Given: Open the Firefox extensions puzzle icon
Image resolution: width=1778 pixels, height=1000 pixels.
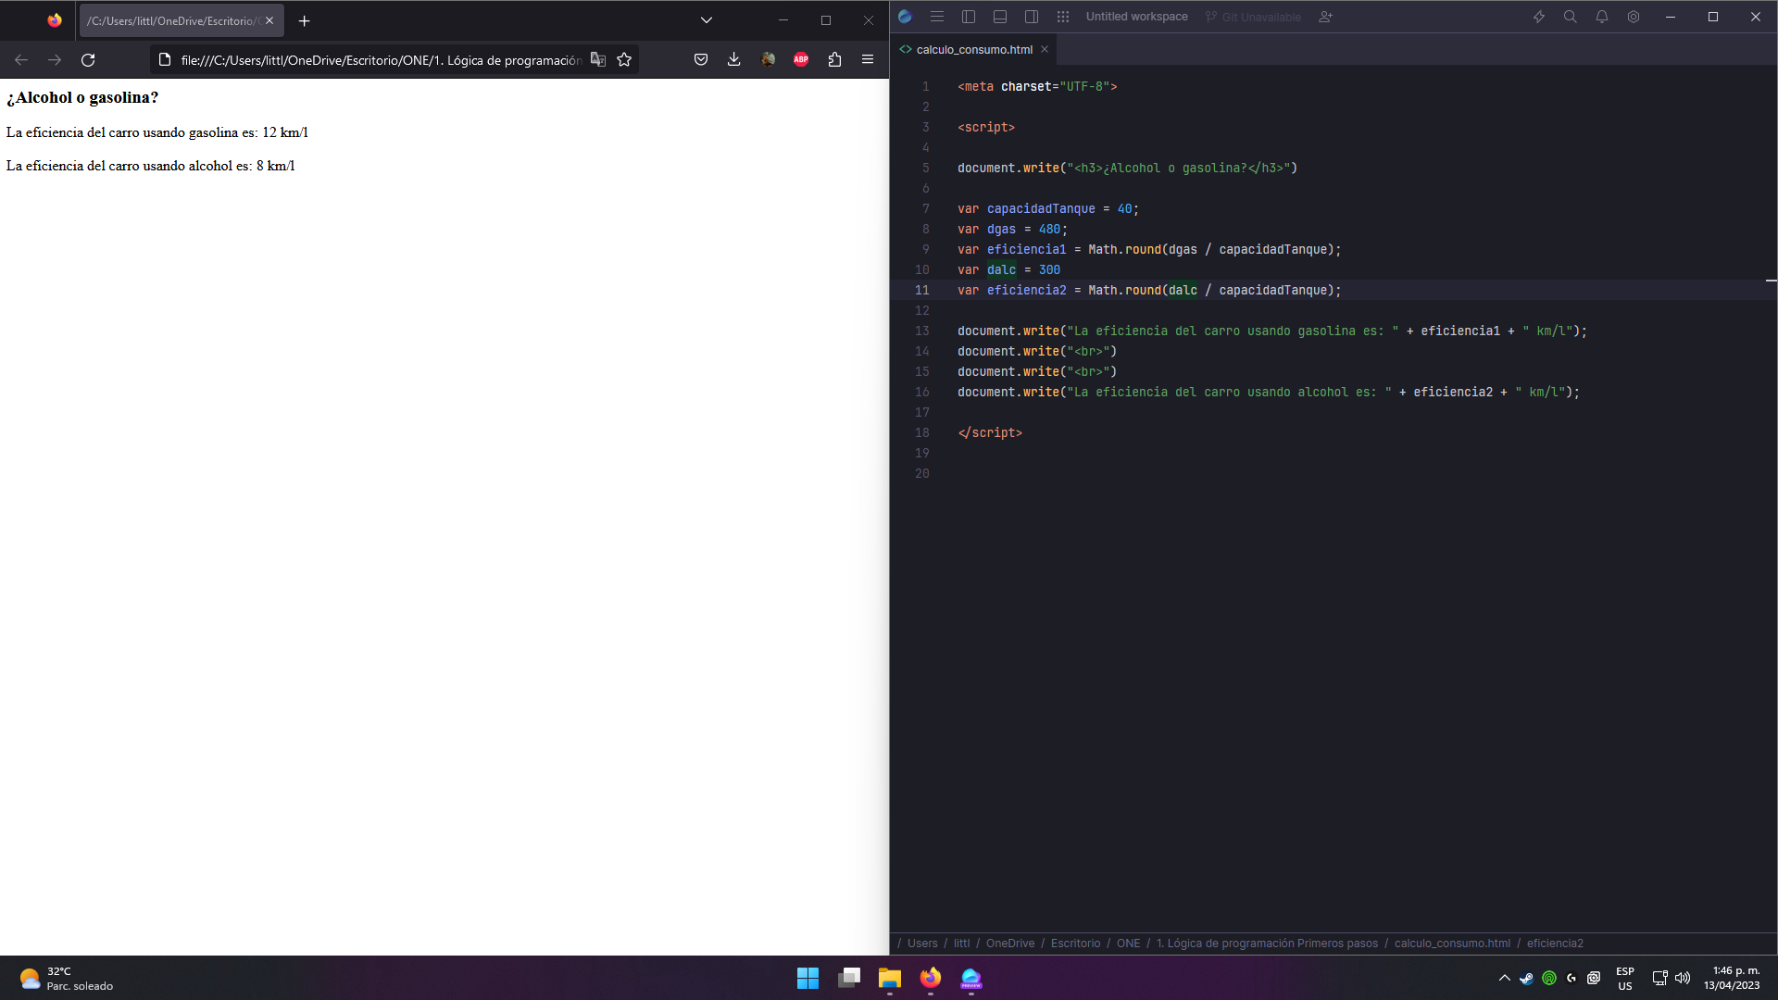Looking at the screenshot, I should (834, 60).
